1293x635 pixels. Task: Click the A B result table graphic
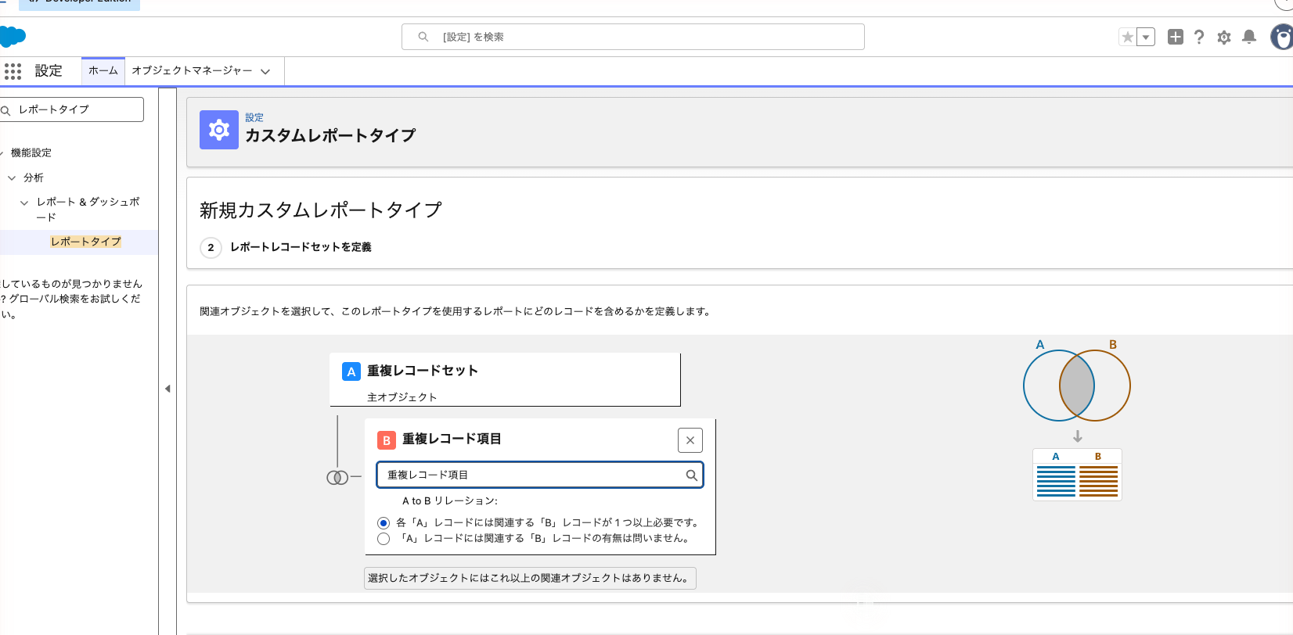pos(1077,475)
